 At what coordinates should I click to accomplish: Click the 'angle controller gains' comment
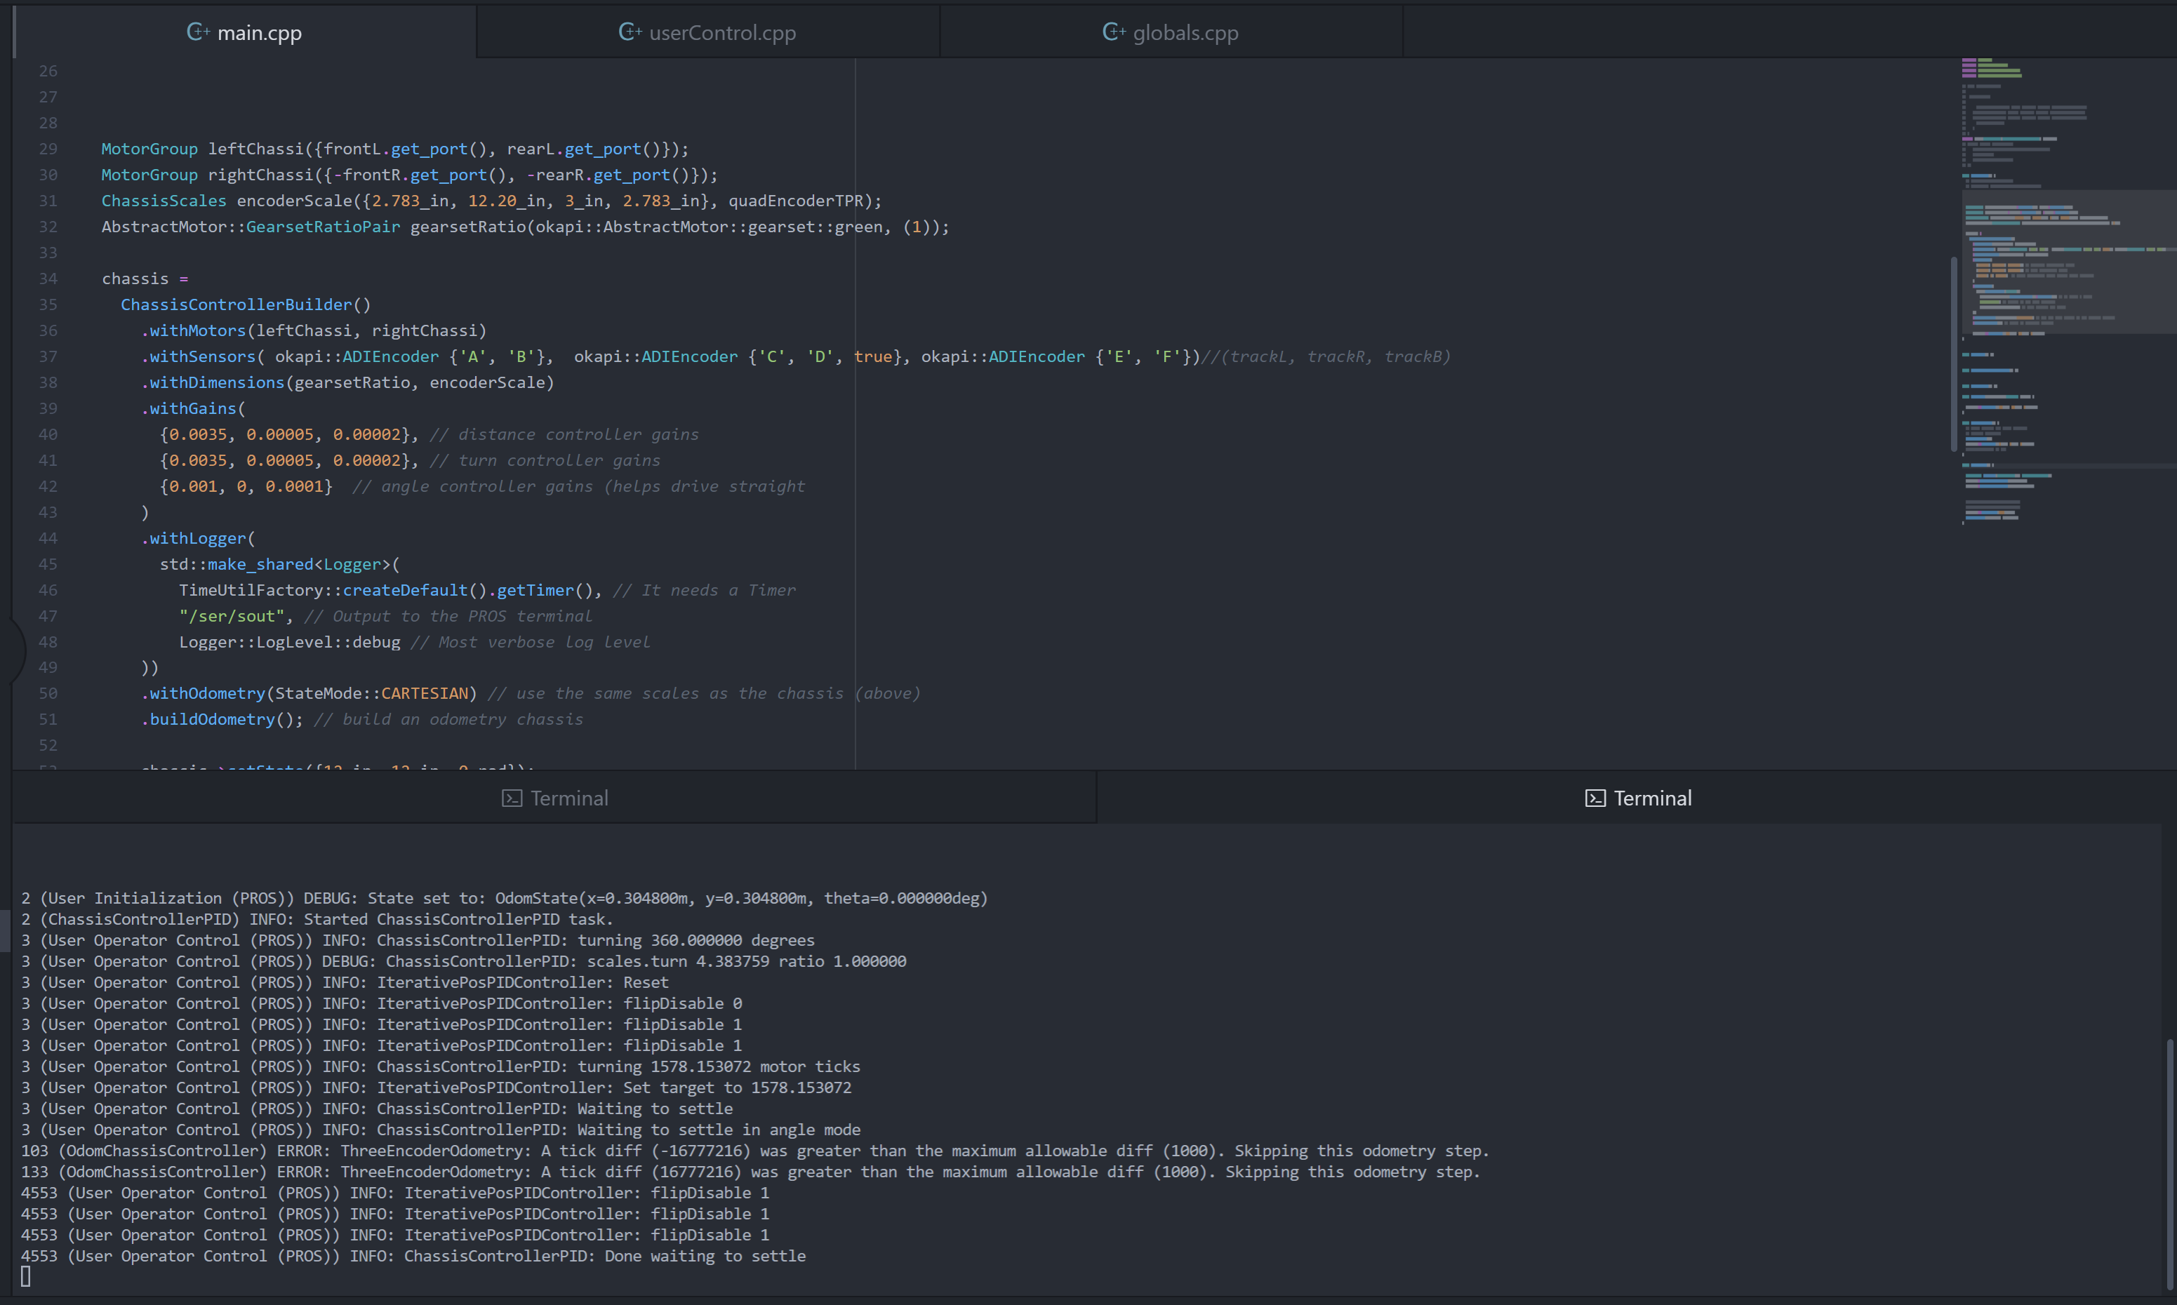point(579,486)
